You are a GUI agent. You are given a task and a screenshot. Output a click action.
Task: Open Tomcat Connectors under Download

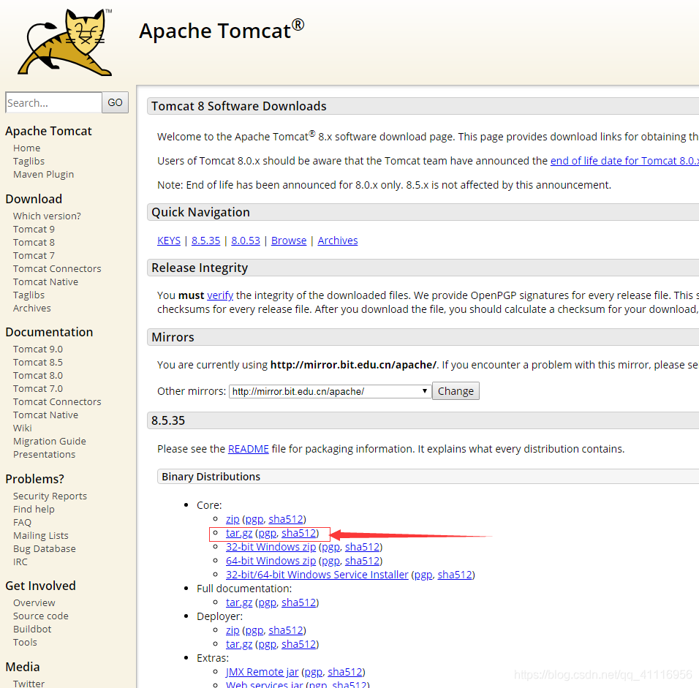57,269
